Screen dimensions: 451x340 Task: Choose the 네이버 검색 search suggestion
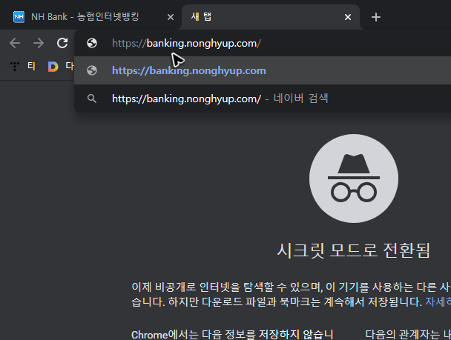pos(263,99)
